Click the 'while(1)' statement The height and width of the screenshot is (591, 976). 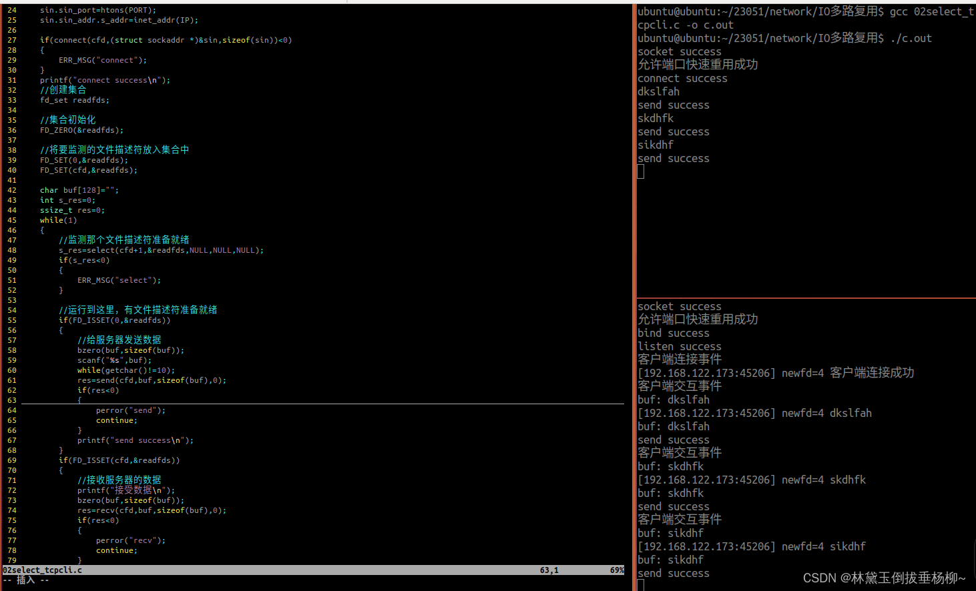click(x=58, y=220)
